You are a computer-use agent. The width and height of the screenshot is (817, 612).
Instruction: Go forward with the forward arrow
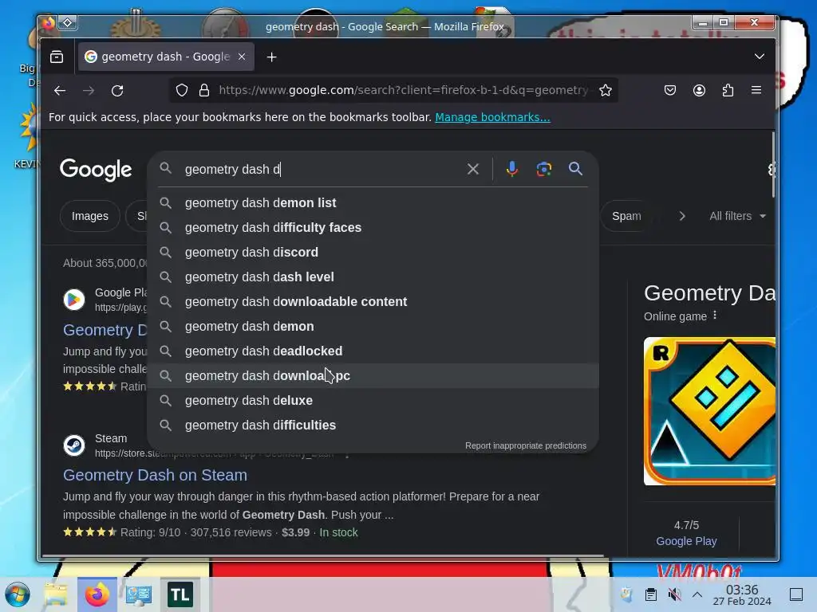pyautogui.click(x=89, y=91)
